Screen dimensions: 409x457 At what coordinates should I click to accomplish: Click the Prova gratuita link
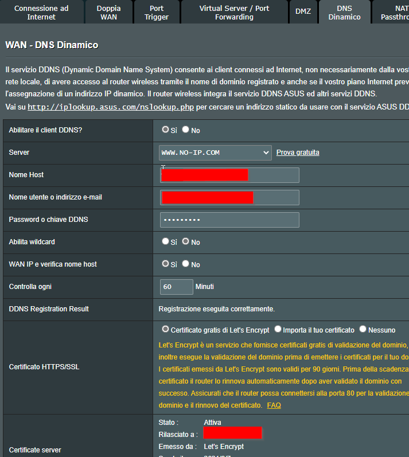coord(298,153)
